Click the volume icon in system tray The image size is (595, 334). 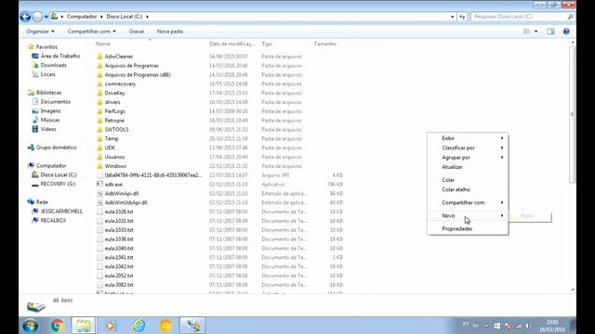[x=527, y=326]
